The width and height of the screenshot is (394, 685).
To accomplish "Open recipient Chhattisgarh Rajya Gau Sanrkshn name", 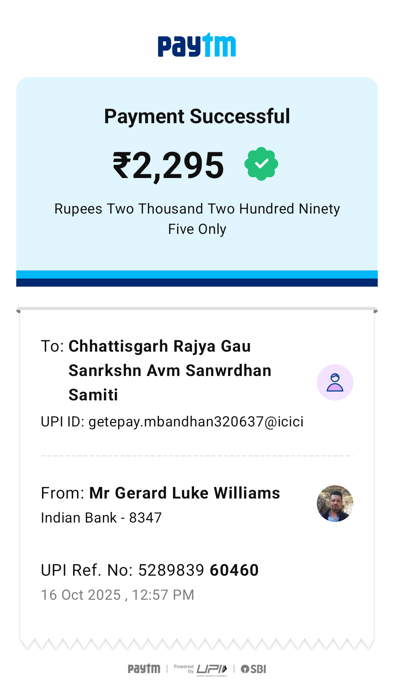I will pos(170,370).
